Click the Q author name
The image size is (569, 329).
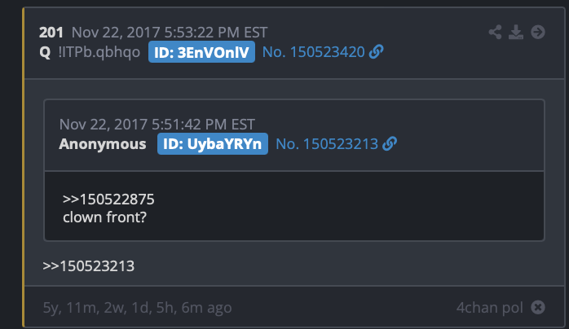[x=45, y=53]
